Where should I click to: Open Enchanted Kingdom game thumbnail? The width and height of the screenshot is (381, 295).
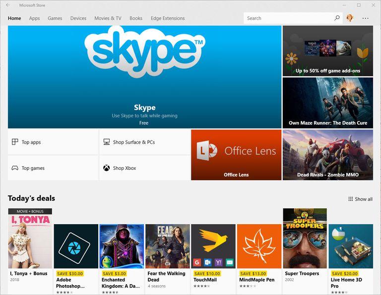pyautogui.click(x=122, y=246)
